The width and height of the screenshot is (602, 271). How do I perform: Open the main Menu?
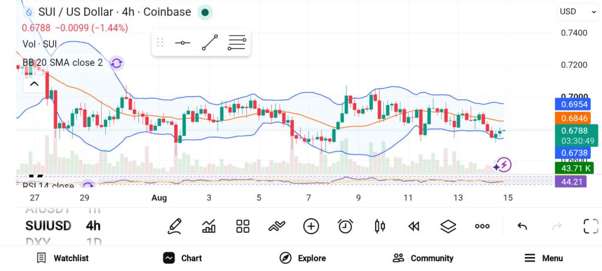click(544, 258)
